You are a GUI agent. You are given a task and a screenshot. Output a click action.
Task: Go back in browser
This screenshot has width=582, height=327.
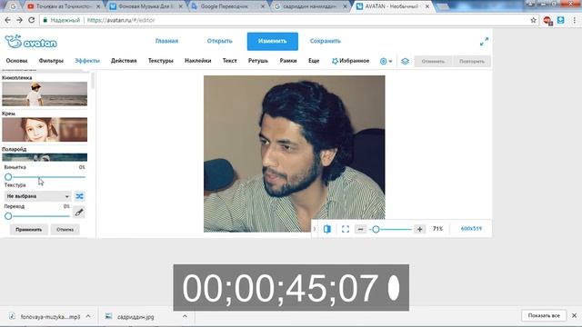8,20
